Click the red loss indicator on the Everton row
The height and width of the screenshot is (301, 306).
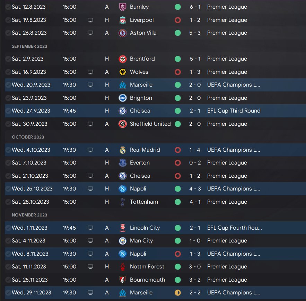click(x=177, y=163)
